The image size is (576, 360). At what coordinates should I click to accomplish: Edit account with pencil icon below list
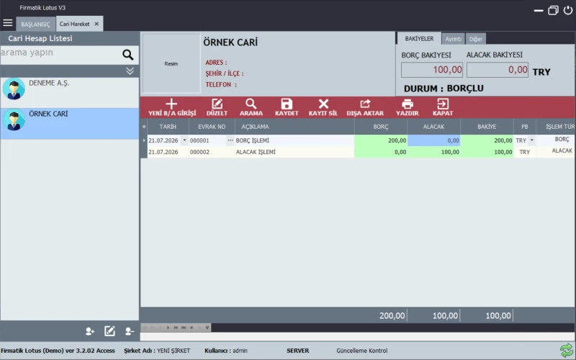click(109, 331)
